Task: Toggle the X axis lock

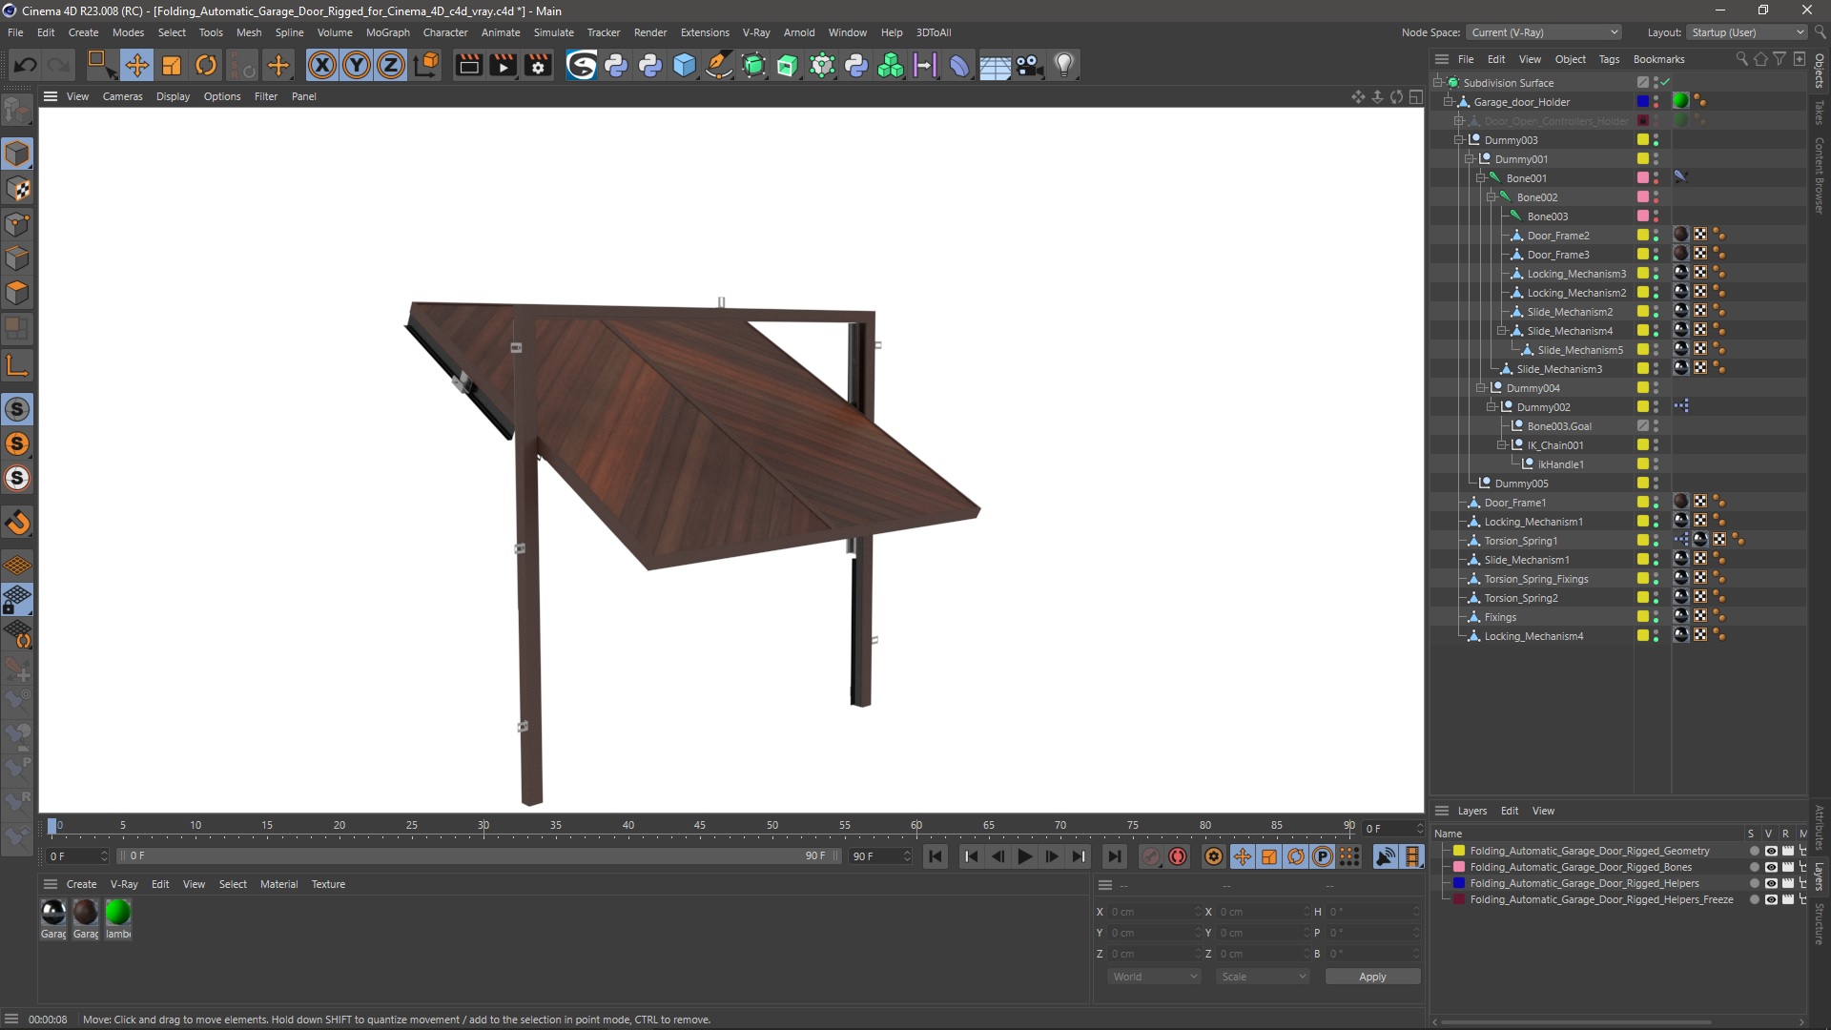Action: pos(322,65)
